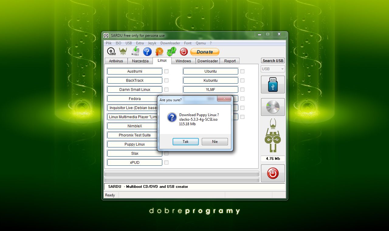Open the Plik menu
The width and height of the screenshot is (389, 231).
click(x=109, y=43)
